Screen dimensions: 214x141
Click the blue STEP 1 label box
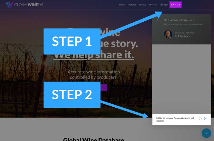coord(72,41)
